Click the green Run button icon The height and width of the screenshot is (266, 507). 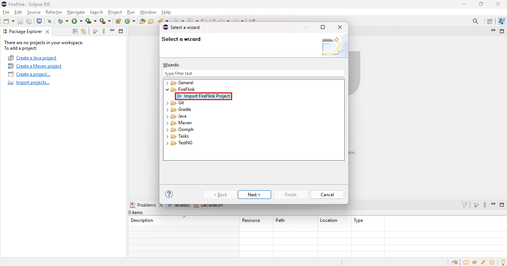click(x=74, y=22)
